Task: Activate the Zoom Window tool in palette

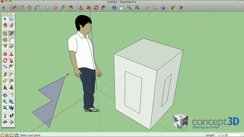Action: pos(11,102)
